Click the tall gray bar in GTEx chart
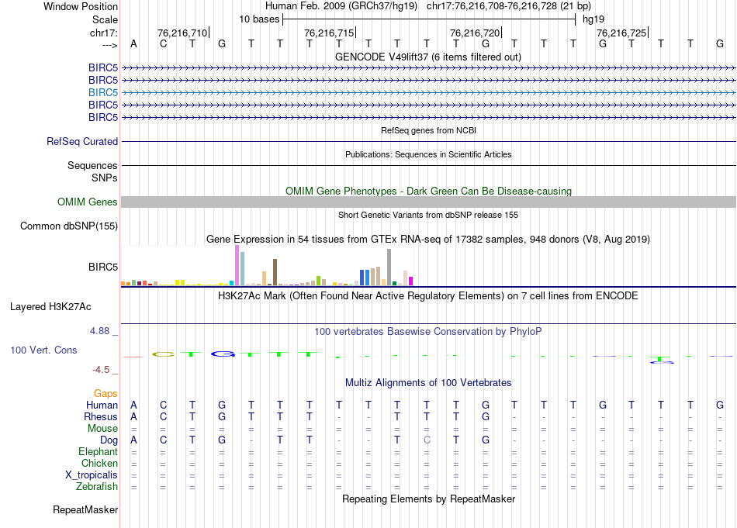Screen dimensions: 737x528 pyautogui.click(x=389, y=267)
